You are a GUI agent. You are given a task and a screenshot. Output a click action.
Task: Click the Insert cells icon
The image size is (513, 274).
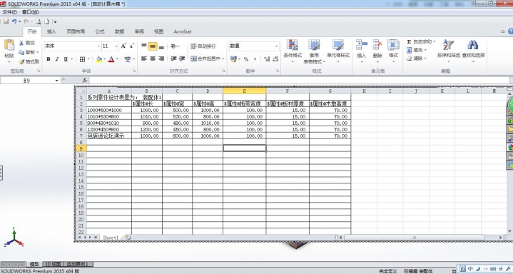click(362, 45)
